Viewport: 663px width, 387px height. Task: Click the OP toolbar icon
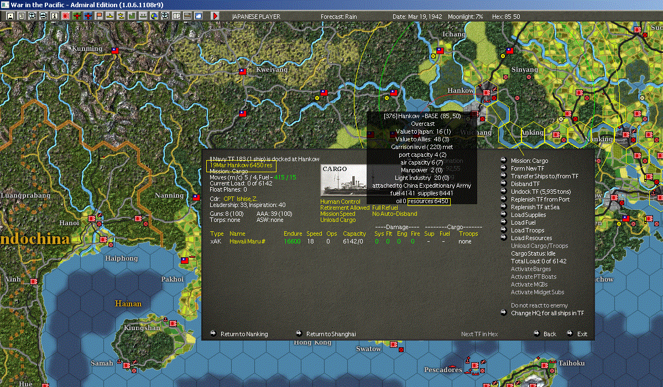(x=176, y=16)
